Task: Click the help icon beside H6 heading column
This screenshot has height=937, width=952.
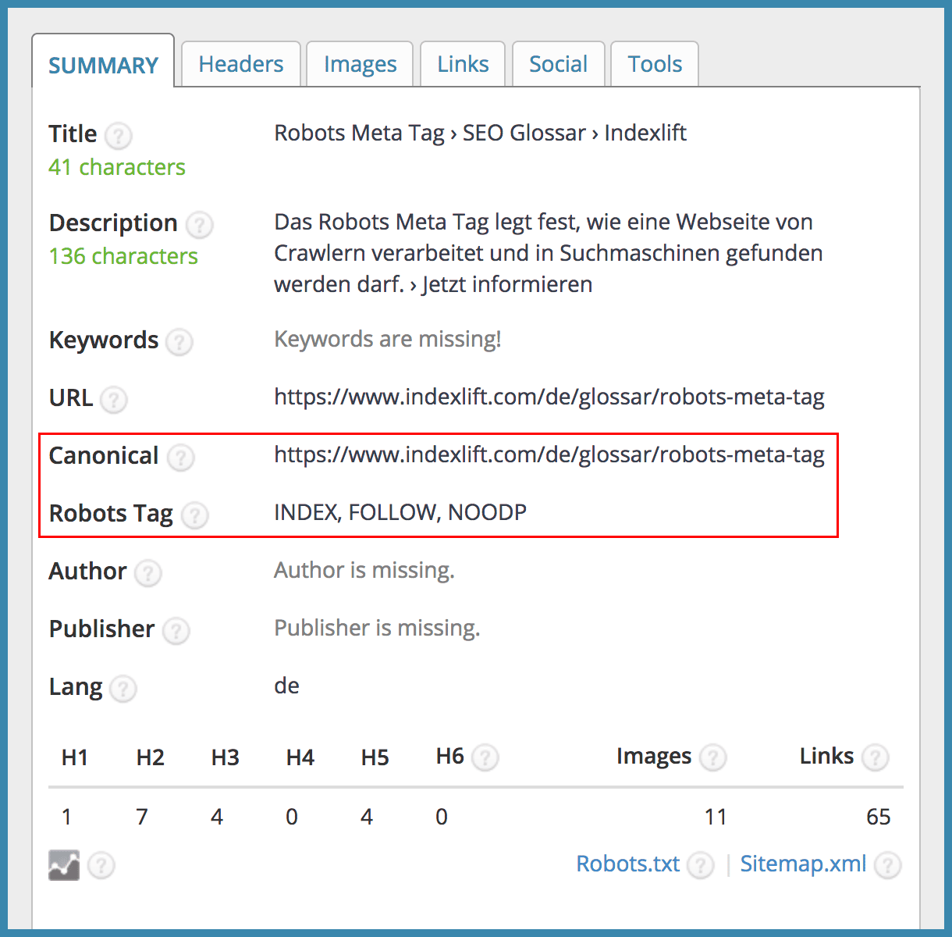Action: click(485, 757)
